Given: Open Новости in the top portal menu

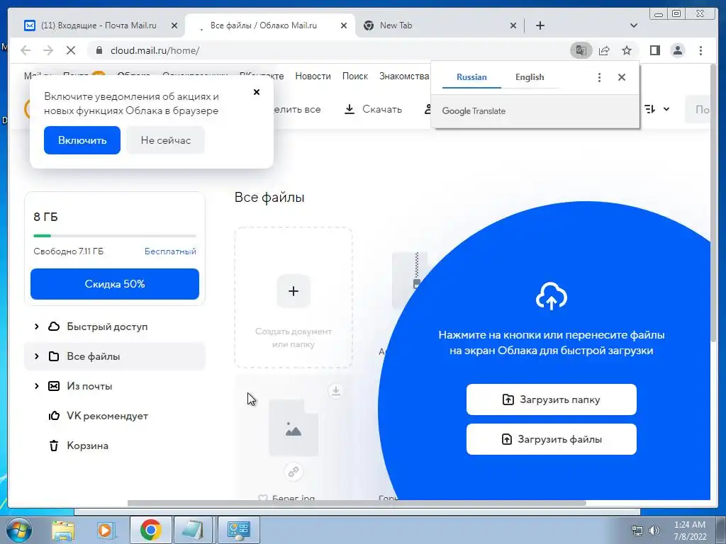Looking at the screenshot, I should 313,76.
